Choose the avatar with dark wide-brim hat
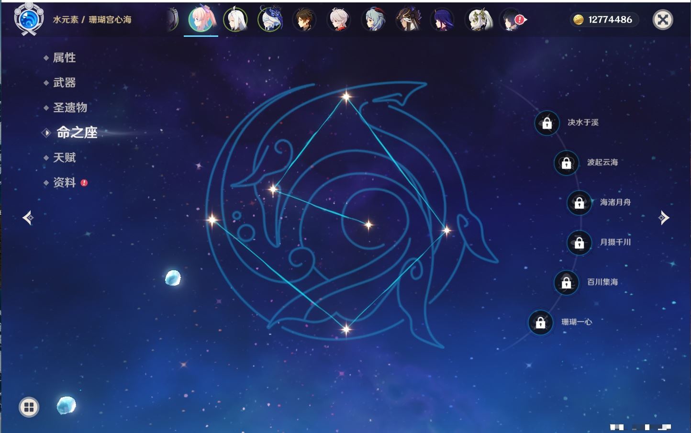 pos(408,20)
